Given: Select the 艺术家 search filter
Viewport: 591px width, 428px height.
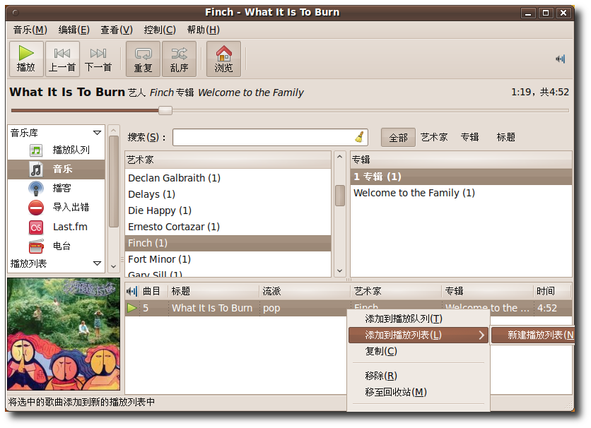Looking at the screenshot, I should (434, 138).
